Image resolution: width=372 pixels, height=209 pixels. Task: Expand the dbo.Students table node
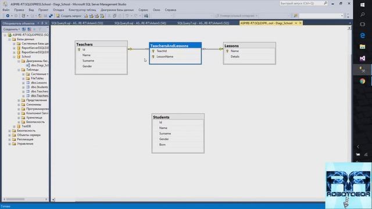point(23,87)
